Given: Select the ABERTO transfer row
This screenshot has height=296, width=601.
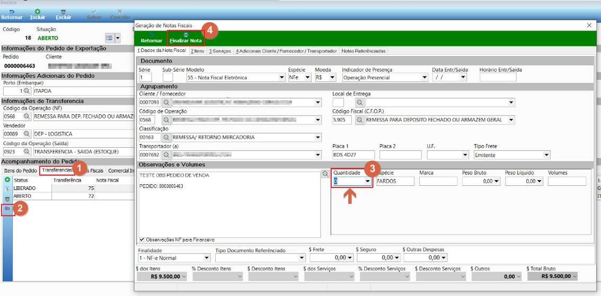Looking at the screenshot, I should (x=73, y=196).
